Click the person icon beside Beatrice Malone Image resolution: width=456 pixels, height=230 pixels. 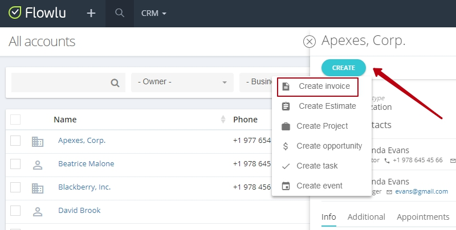pos(38,165)
